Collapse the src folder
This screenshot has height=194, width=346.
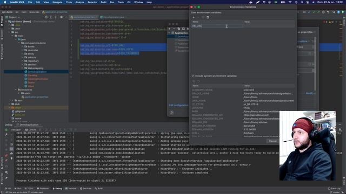pos(10,32)
